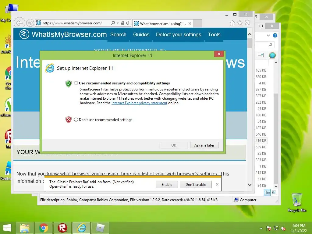The width and height of the screenshot is (312, 234).
Task: Click IE page scrollbar up arrow
Action: 250,34
